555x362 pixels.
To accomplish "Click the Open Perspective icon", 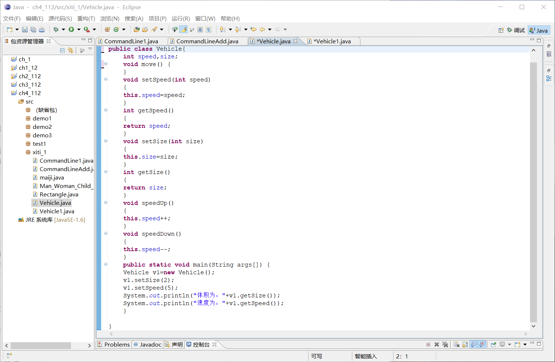I will pyautogui.click(x=501, y=30).
